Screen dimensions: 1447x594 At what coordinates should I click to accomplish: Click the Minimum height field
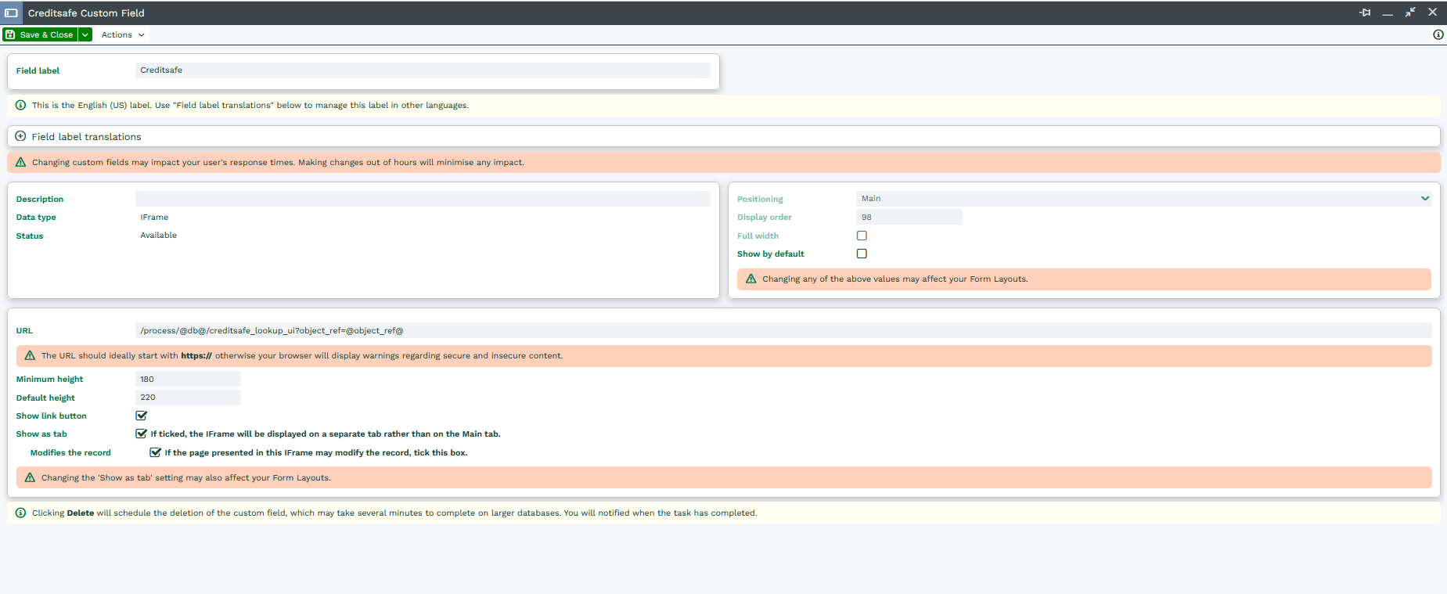(188, 379)
